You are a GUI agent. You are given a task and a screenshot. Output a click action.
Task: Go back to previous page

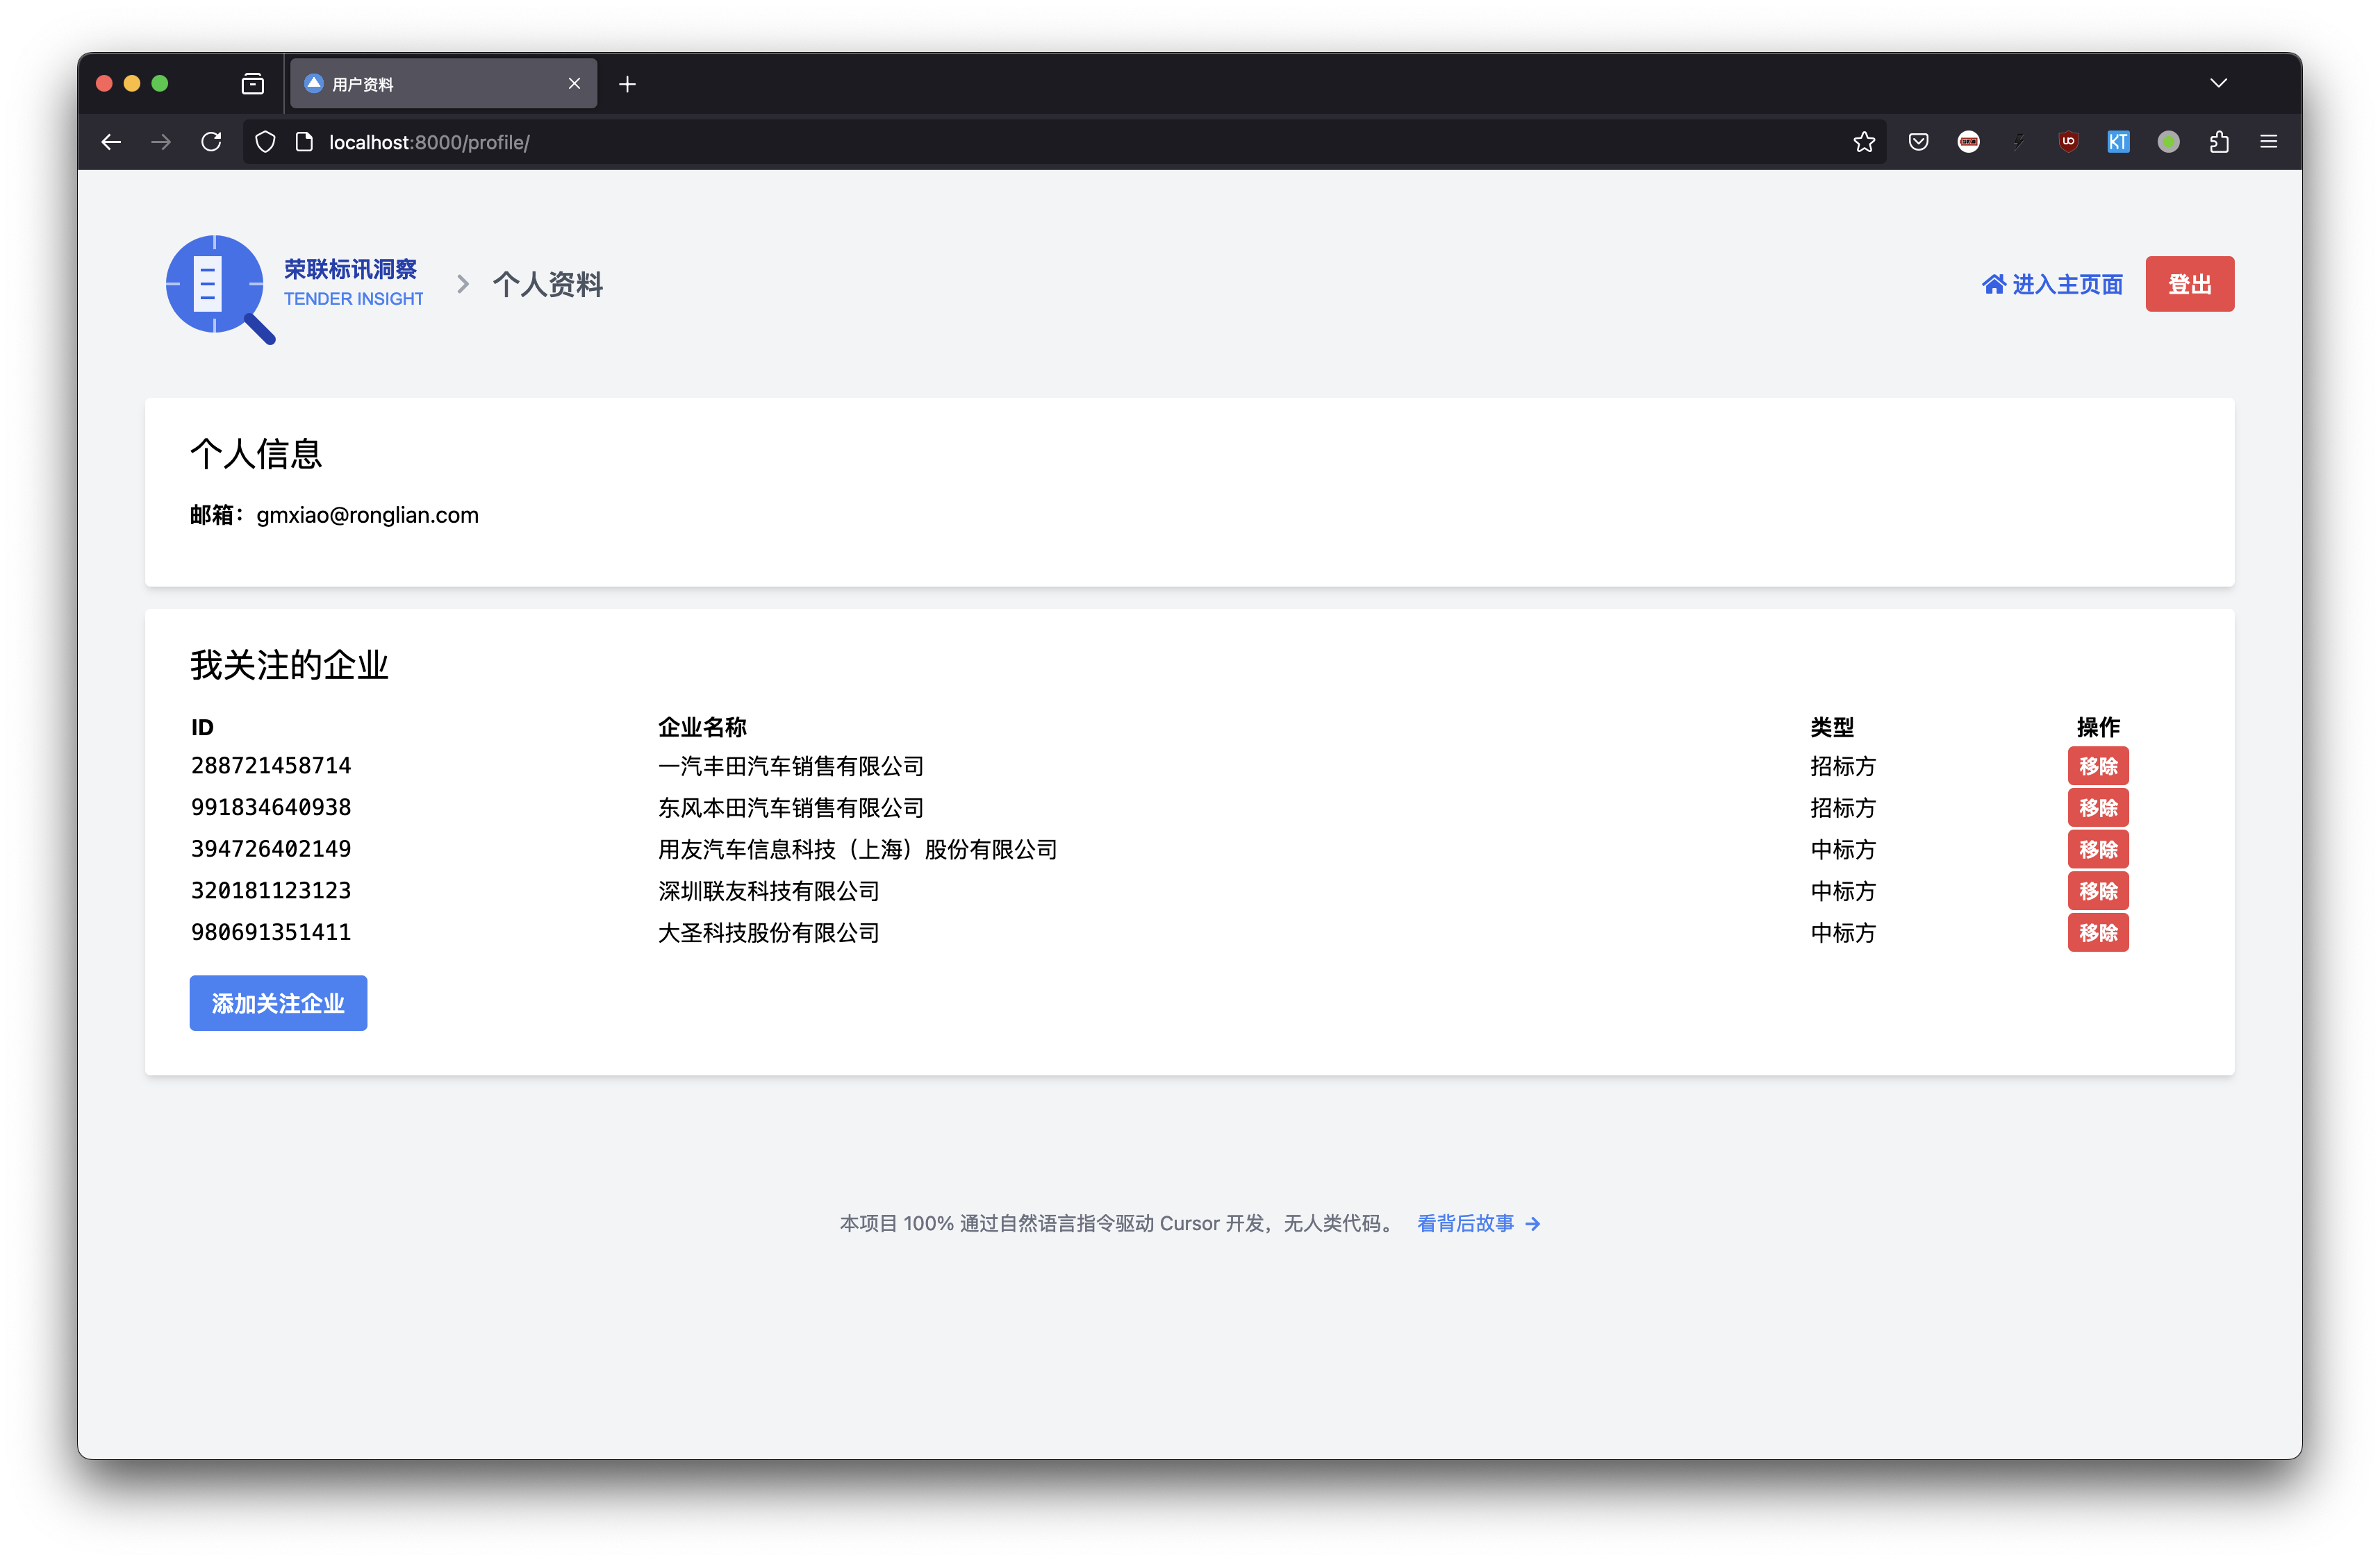[111, 142]
